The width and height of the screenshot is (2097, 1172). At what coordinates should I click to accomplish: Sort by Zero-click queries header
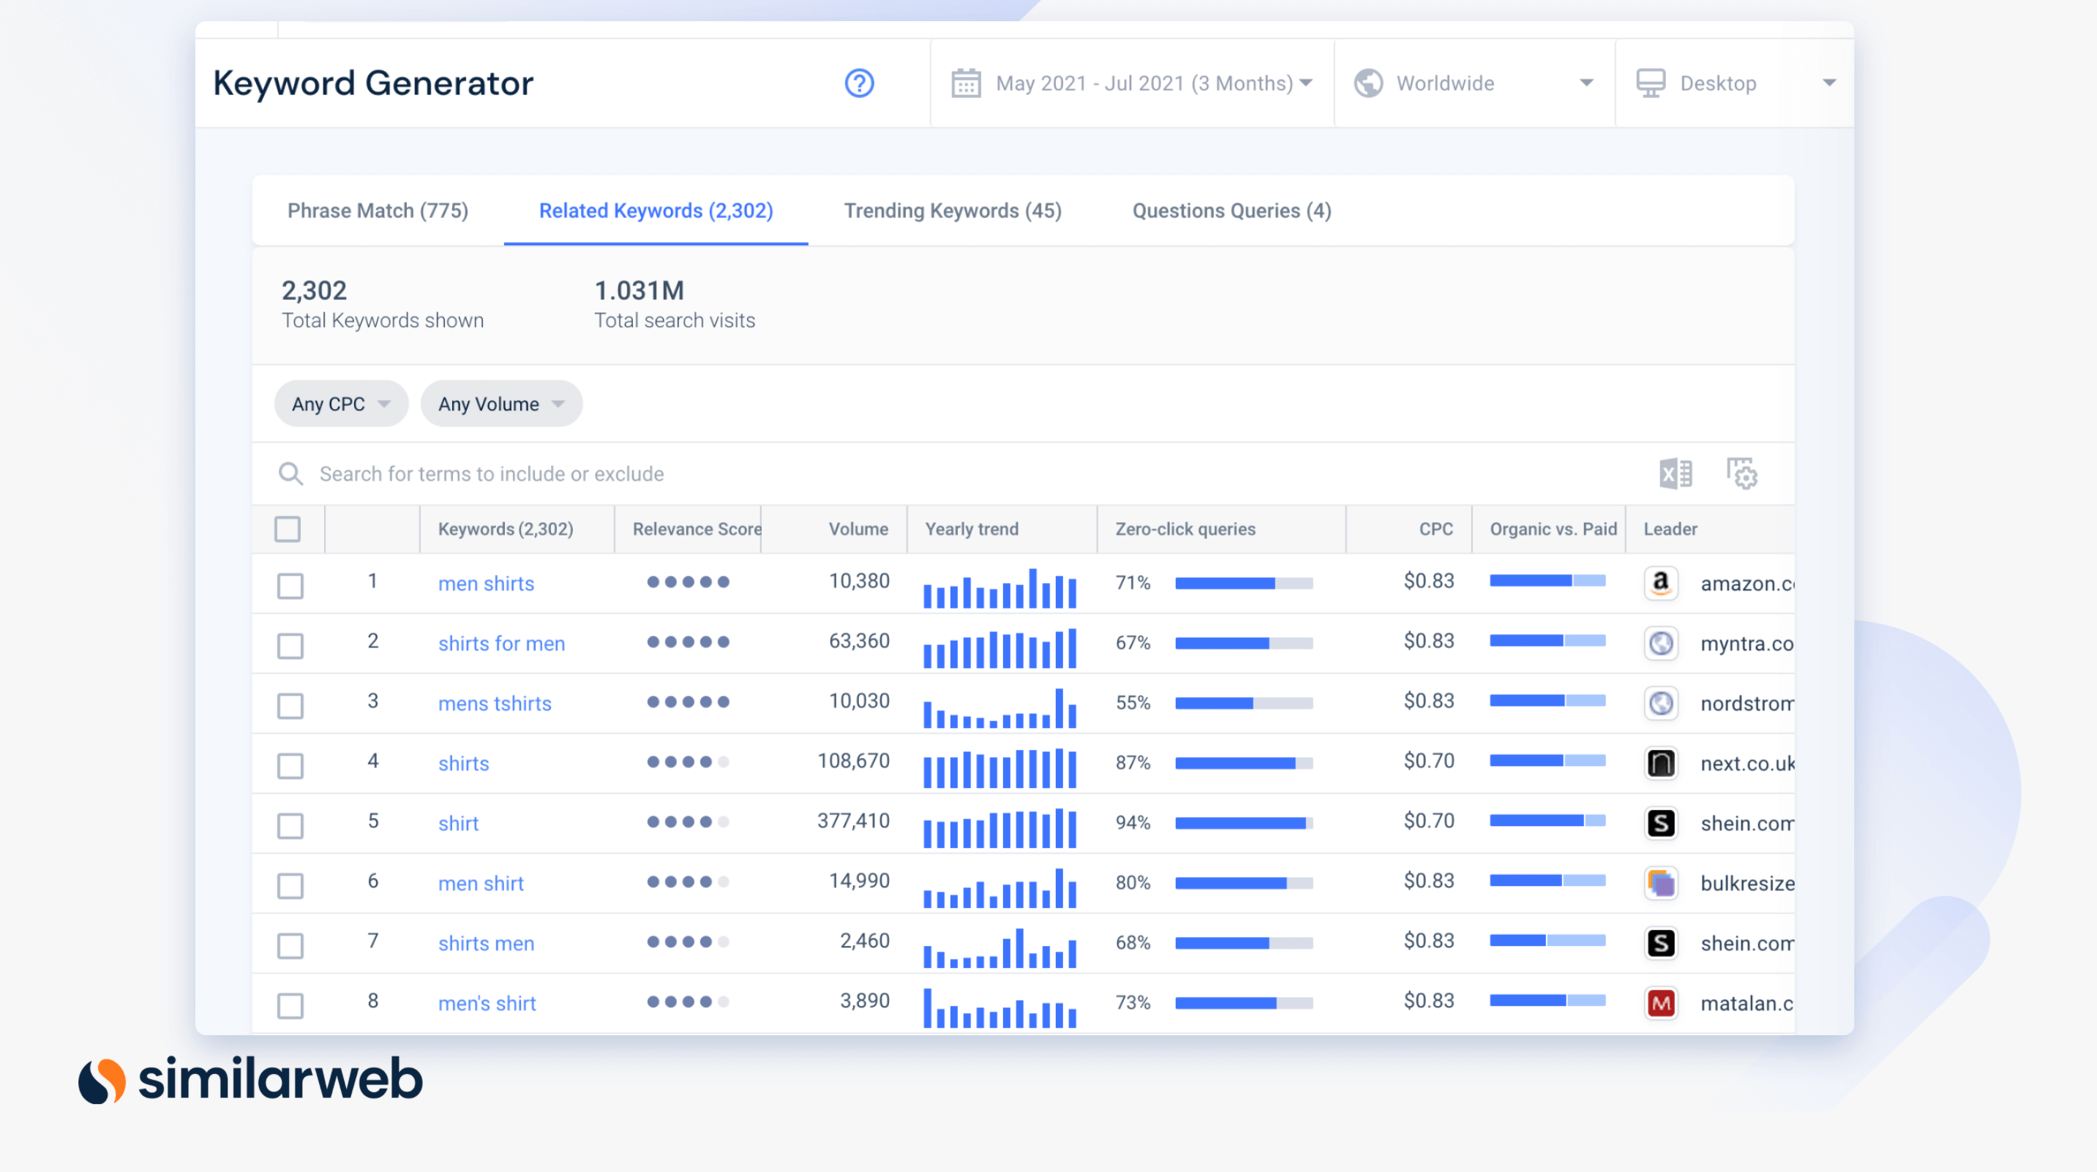pos(1185,529)
